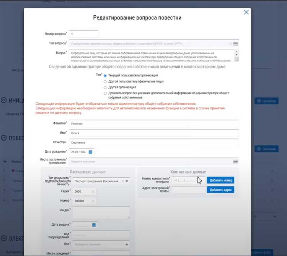
Task: Click the passport Номер field
Action: click(x=82, y=201)
